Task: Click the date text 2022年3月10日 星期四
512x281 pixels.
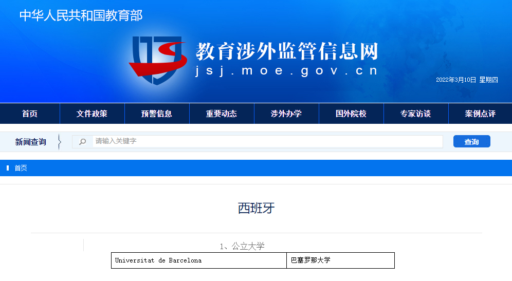Action: coord(467,80)
